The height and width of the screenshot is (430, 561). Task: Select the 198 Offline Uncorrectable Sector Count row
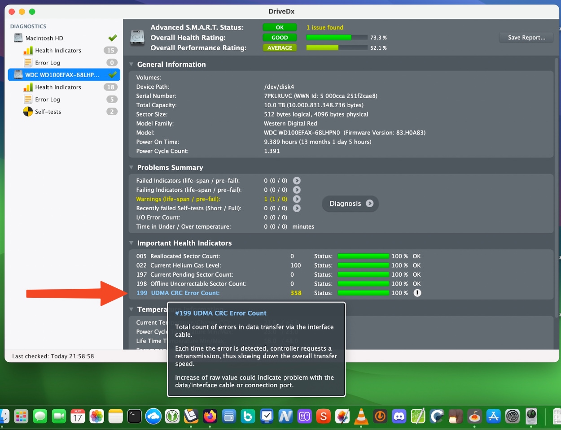[278, 284]
